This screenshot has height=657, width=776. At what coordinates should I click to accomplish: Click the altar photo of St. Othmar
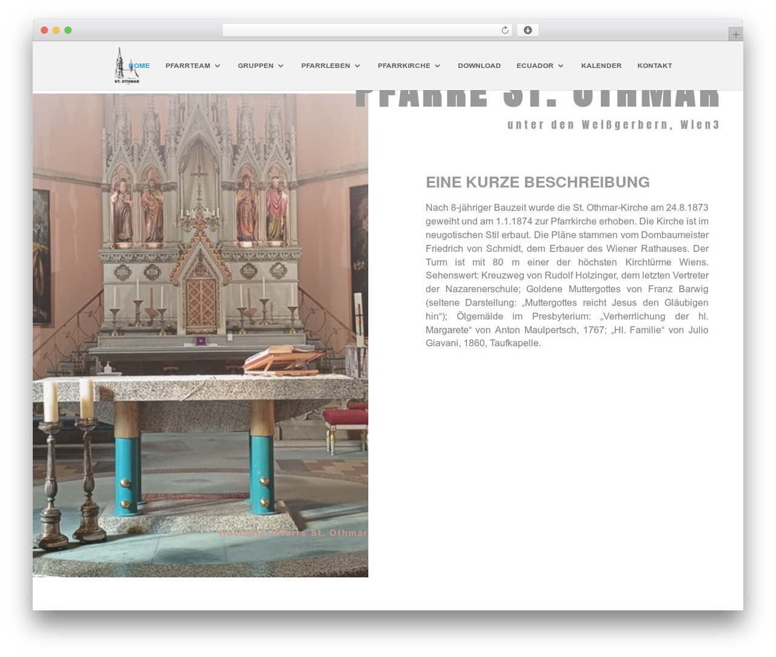(x=200, y=335)
